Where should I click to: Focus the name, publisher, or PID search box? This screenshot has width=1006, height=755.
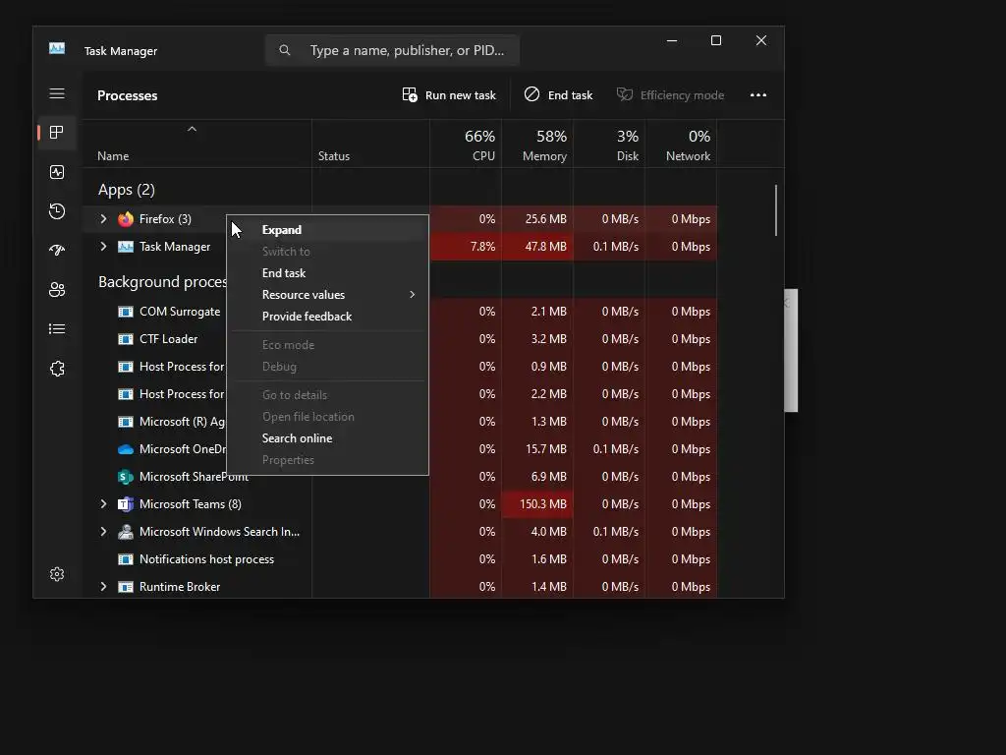pos(392,50)
